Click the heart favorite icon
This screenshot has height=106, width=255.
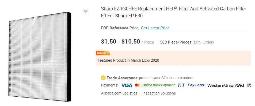pyautogui.click(x=86, y=11)
